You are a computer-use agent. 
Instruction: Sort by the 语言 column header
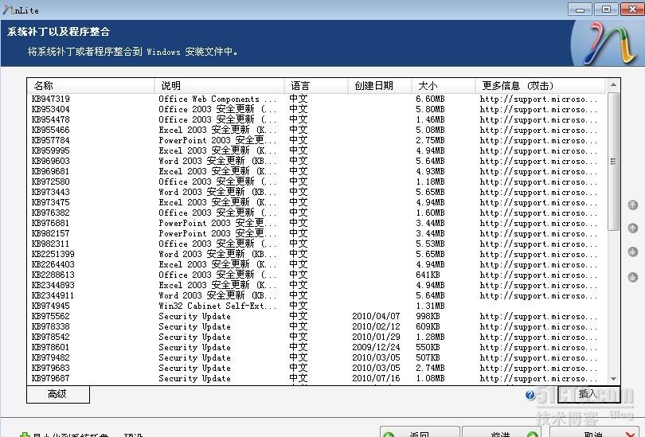tap(316, 86)
